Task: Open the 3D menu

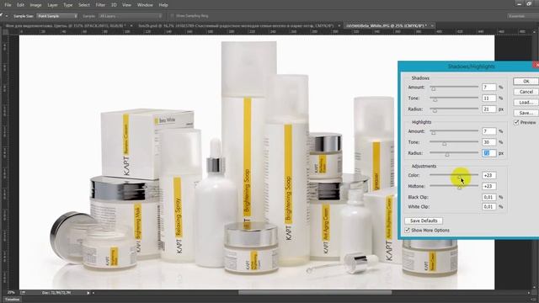Action: (x=114, y=5)
